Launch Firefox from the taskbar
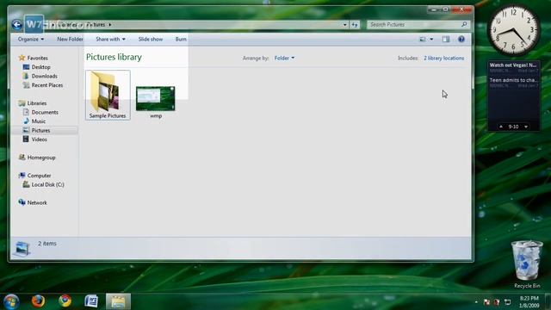 click(38, 301)
